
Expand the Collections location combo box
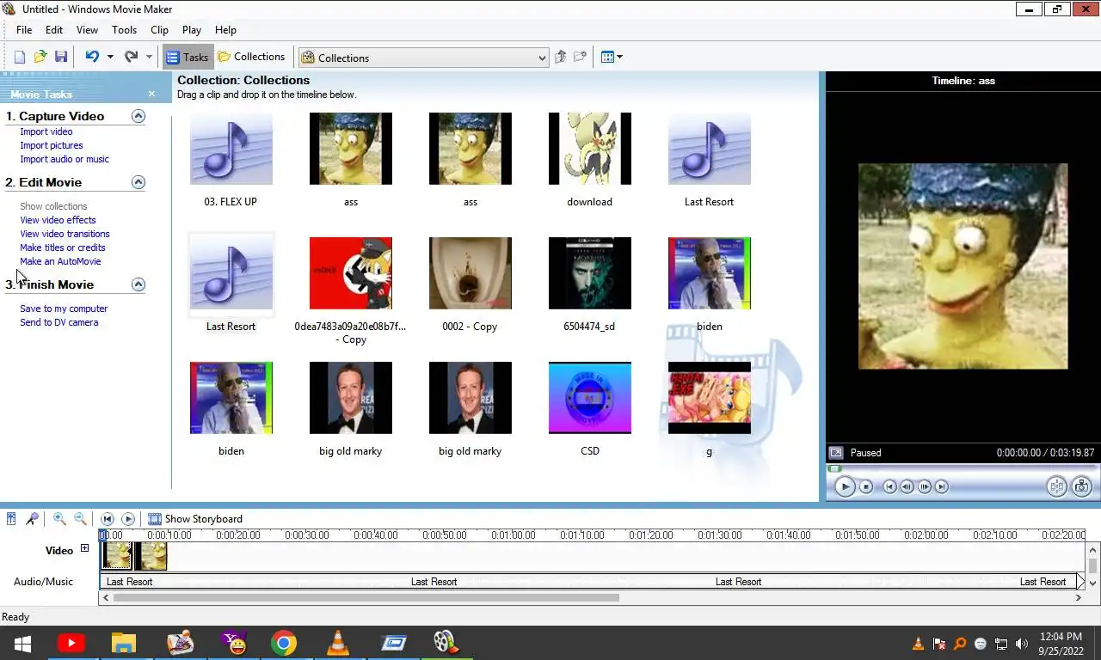pos(542,58)
